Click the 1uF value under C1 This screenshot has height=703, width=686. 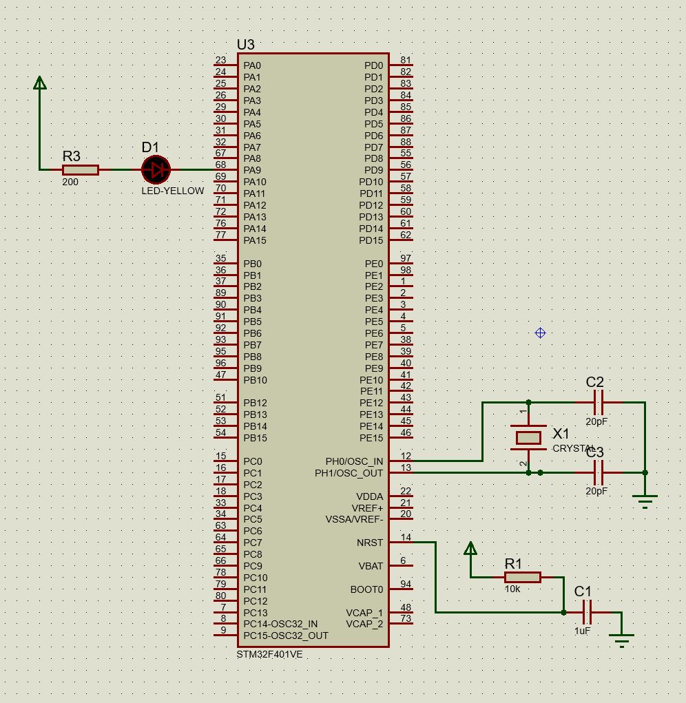[x=583, y=631]
